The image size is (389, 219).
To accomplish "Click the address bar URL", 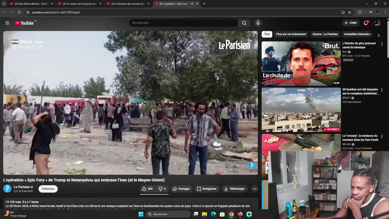I will click(x=56, y=12).
